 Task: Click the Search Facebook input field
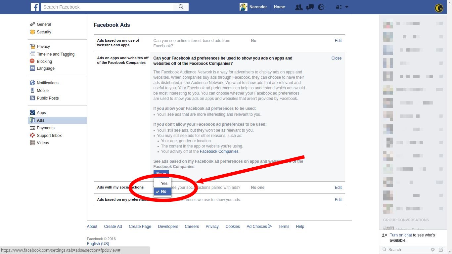108,7
